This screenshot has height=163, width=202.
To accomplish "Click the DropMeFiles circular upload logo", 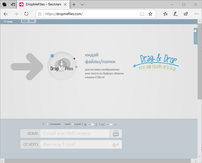I will 62,66.
